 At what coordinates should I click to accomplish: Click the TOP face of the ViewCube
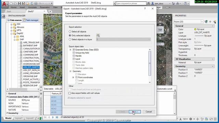pyautogui.click(x=160, y=30)
